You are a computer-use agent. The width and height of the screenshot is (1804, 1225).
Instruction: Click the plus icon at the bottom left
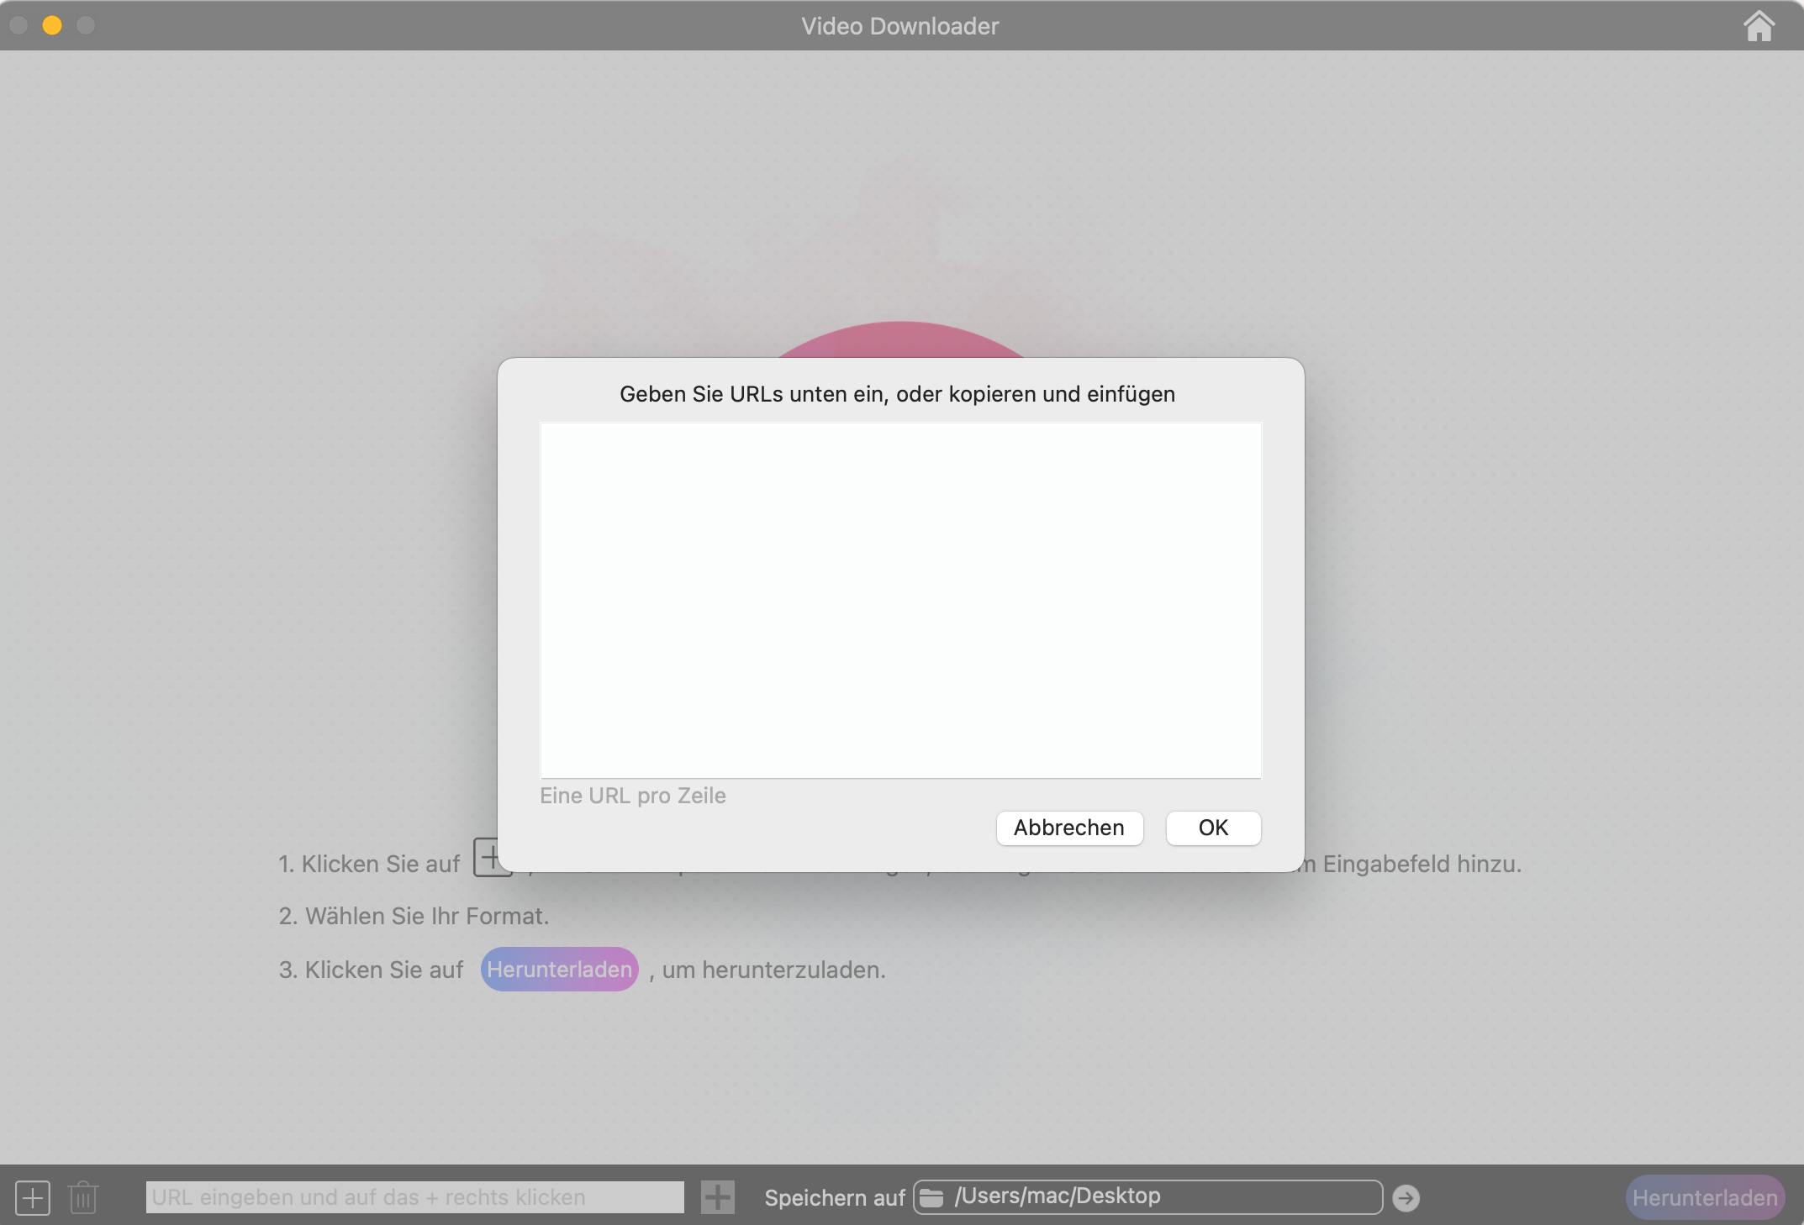[33, 1197]
